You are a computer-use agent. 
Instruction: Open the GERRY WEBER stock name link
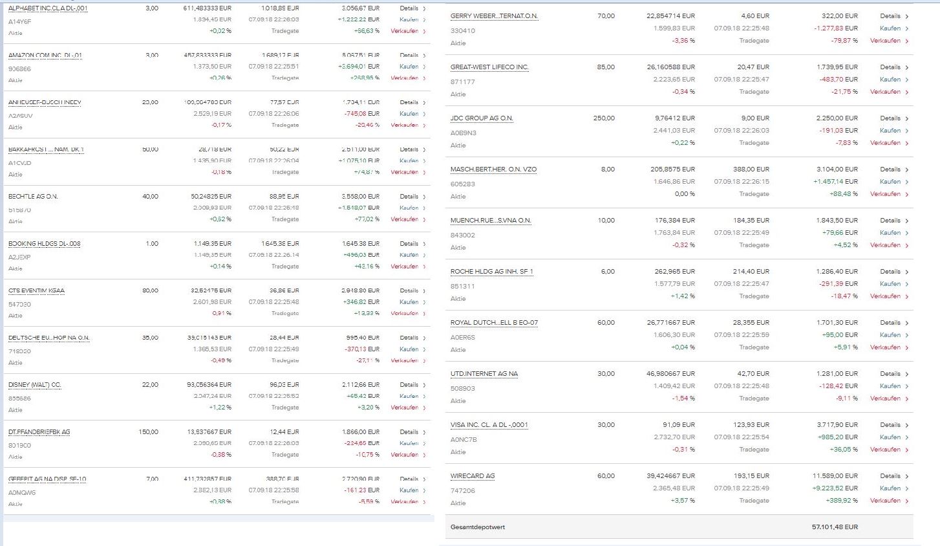[x=494, y=16]
